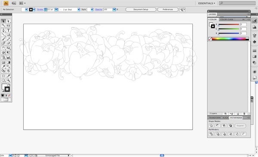The height and width of the screenshot is (157, 258).
Task: Click the red (R) color slider
Action: point(229,25)
